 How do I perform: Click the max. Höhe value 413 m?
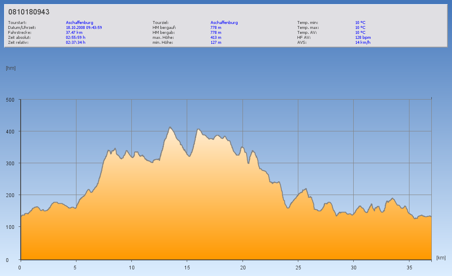(216, 38)
